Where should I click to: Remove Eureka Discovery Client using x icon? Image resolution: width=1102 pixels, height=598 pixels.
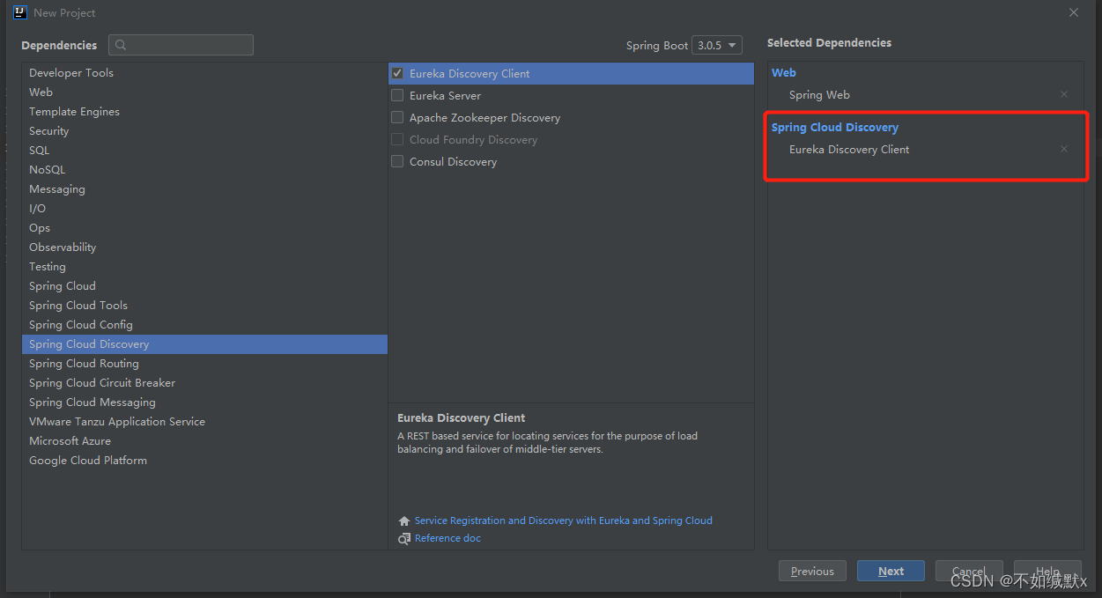click(1064, 149)
